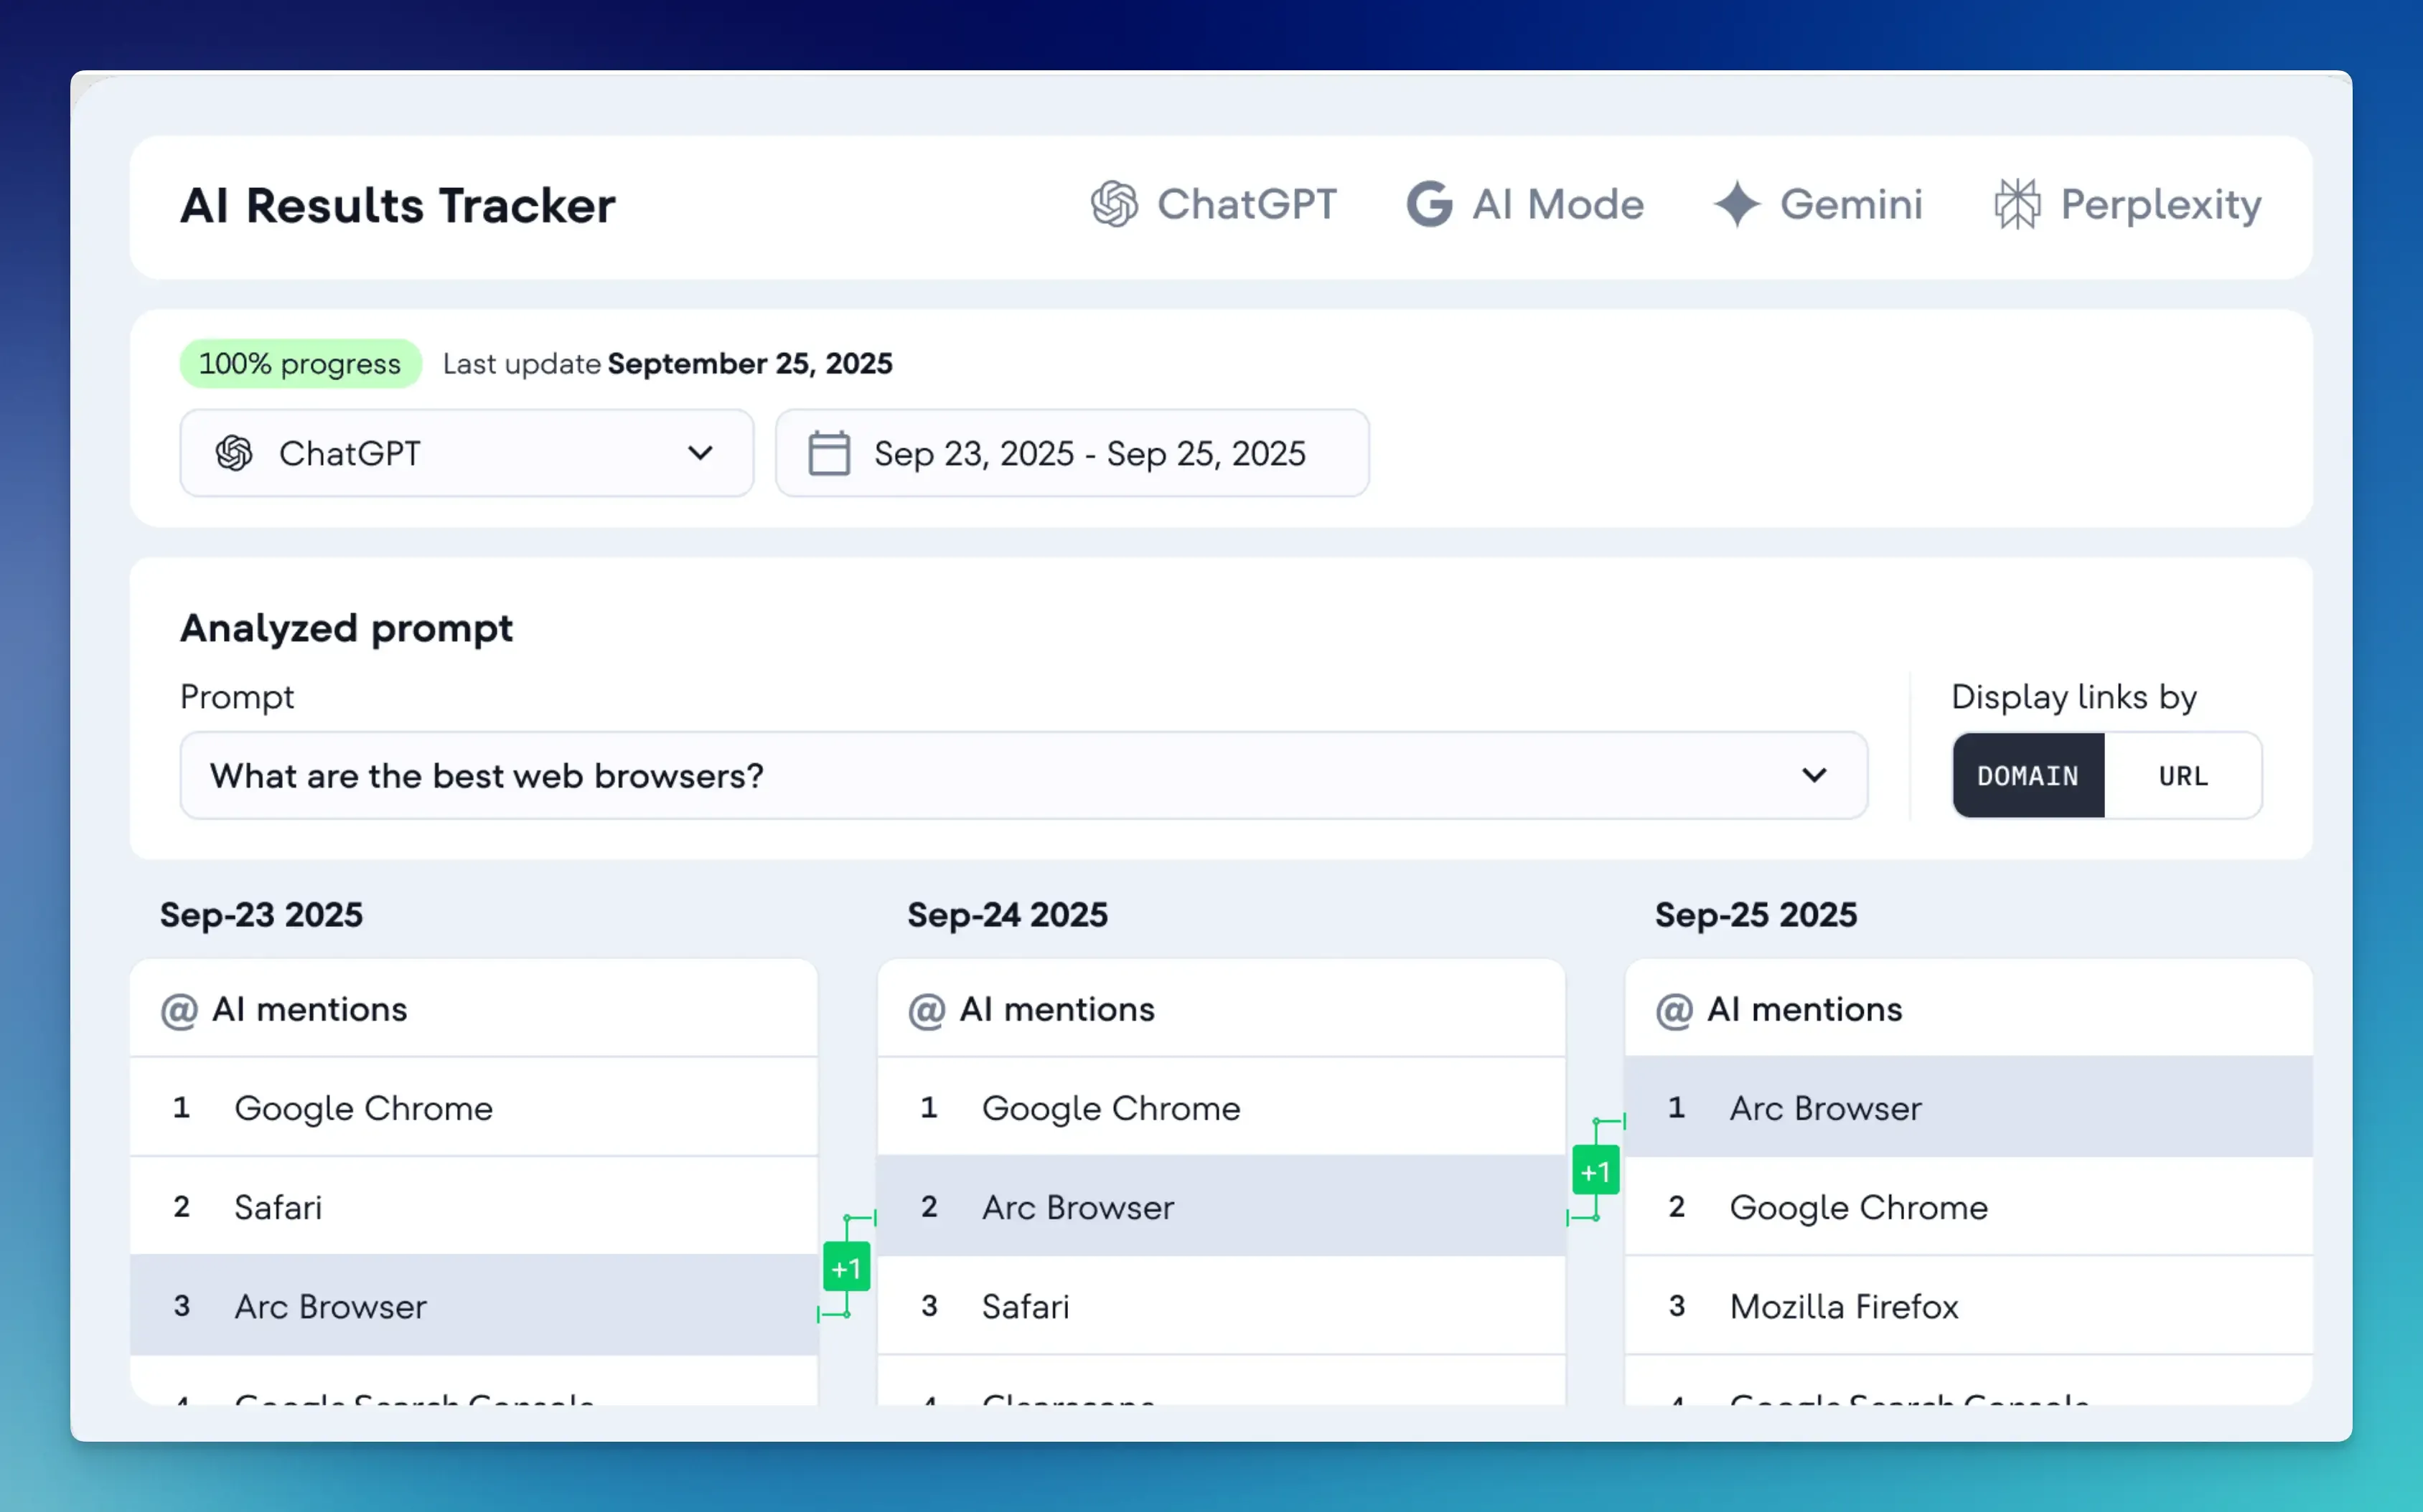Click the @ icon in Sep-25 mentions

(1674, 1010)
